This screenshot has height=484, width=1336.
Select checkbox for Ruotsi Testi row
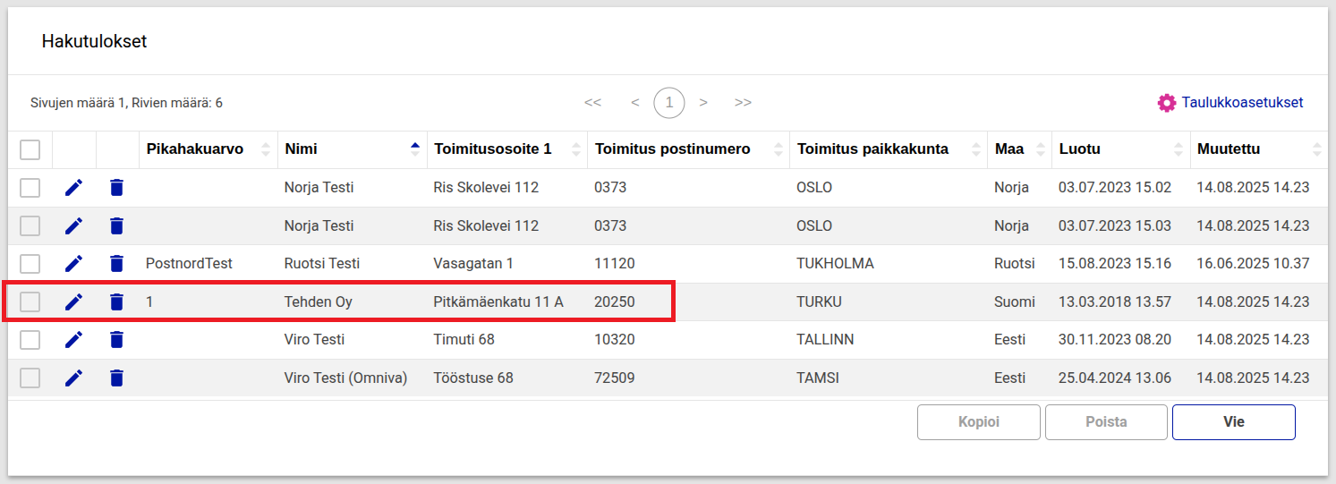click(30, 264)
